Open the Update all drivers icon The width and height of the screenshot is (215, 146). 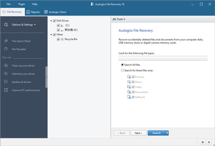pyautogui.click(x=6, y=82)
